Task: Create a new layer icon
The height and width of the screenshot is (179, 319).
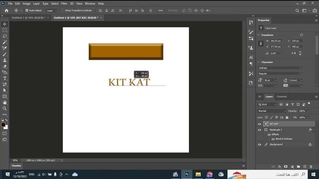Action: pyautogui.click(x=305, y=167)
